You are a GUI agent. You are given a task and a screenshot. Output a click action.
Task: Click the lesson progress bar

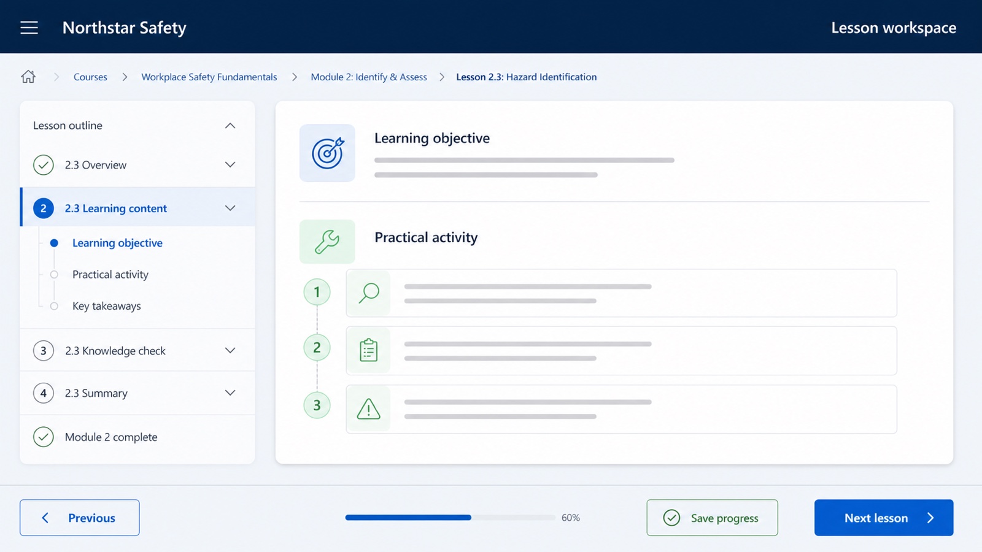tap(450, 518)
